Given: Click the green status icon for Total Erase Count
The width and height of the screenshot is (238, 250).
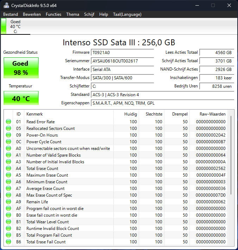Looking at the screenshot, I should point(8,169).
